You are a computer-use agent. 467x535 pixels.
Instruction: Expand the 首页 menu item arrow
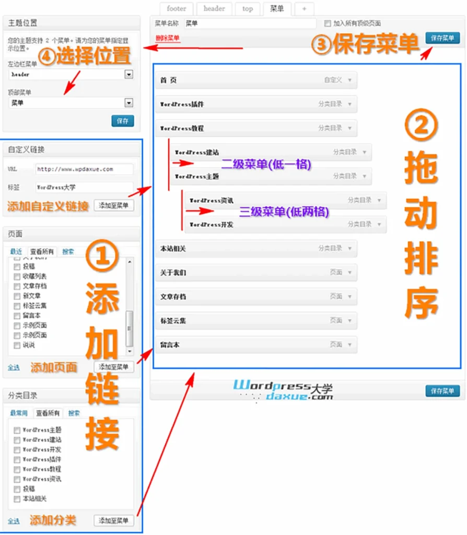pyautogui.click(x=349, y=80)
